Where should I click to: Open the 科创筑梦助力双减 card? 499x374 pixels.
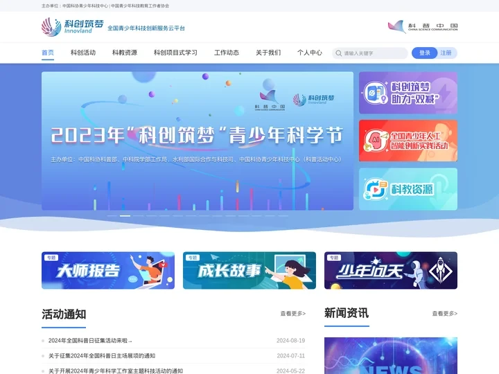[408, 93]
